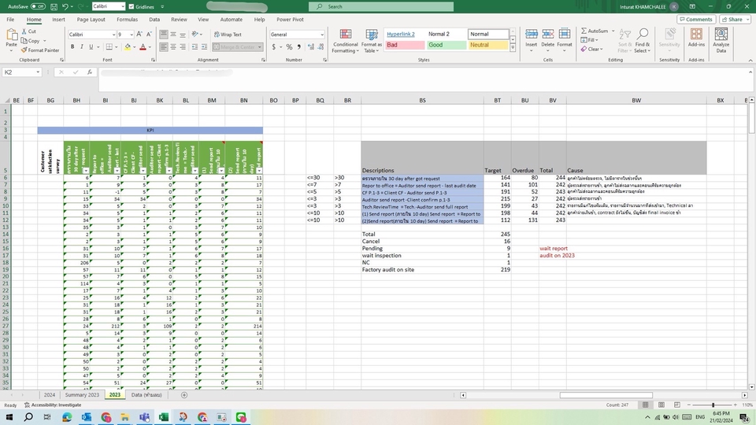Apply Italic formatting
756x425 pixels.
coord(81,47)
